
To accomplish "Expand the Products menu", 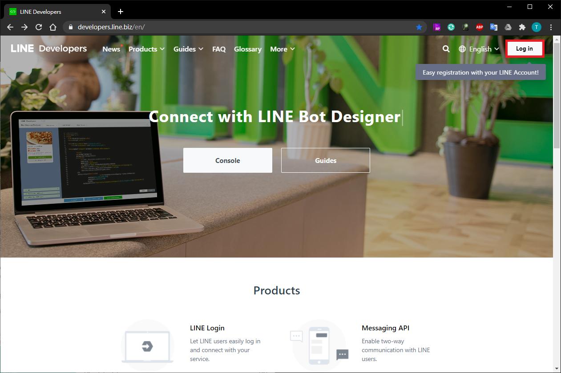I will 146,49.
